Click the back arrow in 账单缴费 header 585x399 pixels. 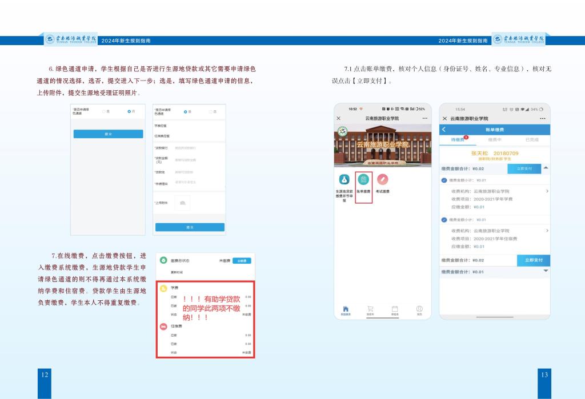point(444,130)
